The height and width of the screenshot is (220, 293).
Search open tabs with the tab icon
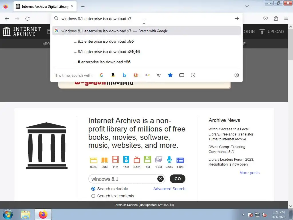pyautogui.click(x=182, y=75)
